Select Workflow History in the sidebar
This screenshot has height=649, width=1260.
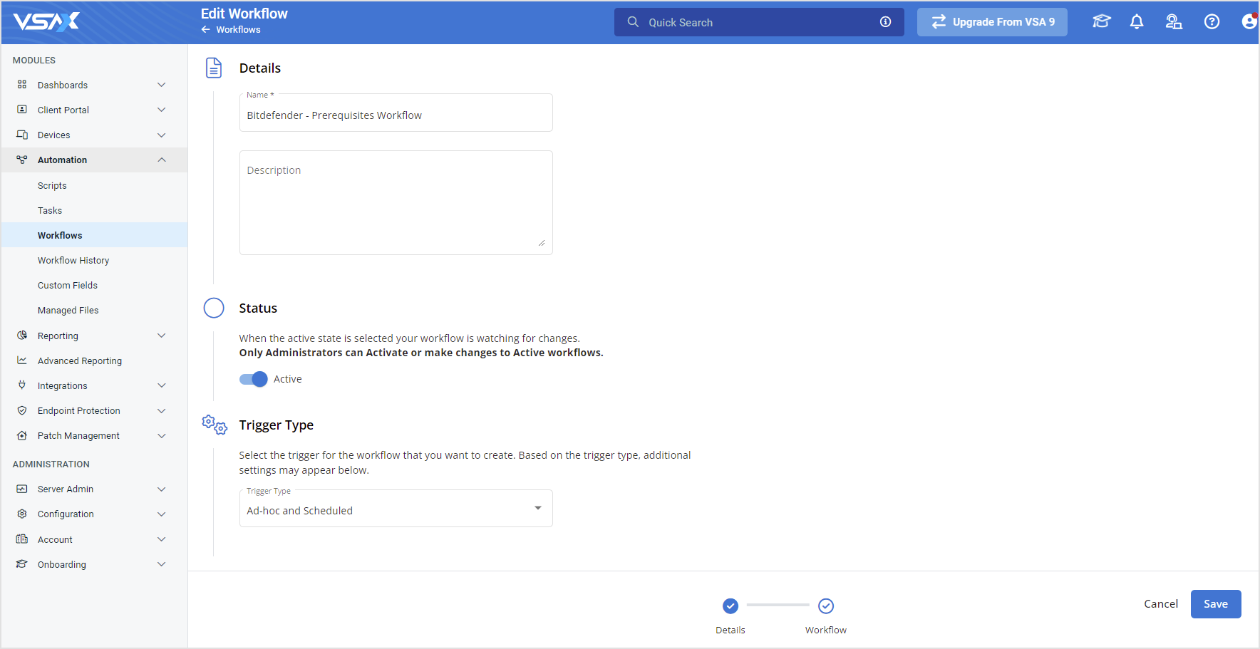[x=73, y=260]
